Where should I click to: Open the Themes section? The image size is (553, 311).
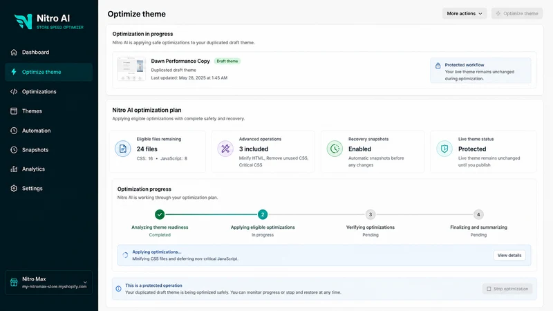click(48, 111)
